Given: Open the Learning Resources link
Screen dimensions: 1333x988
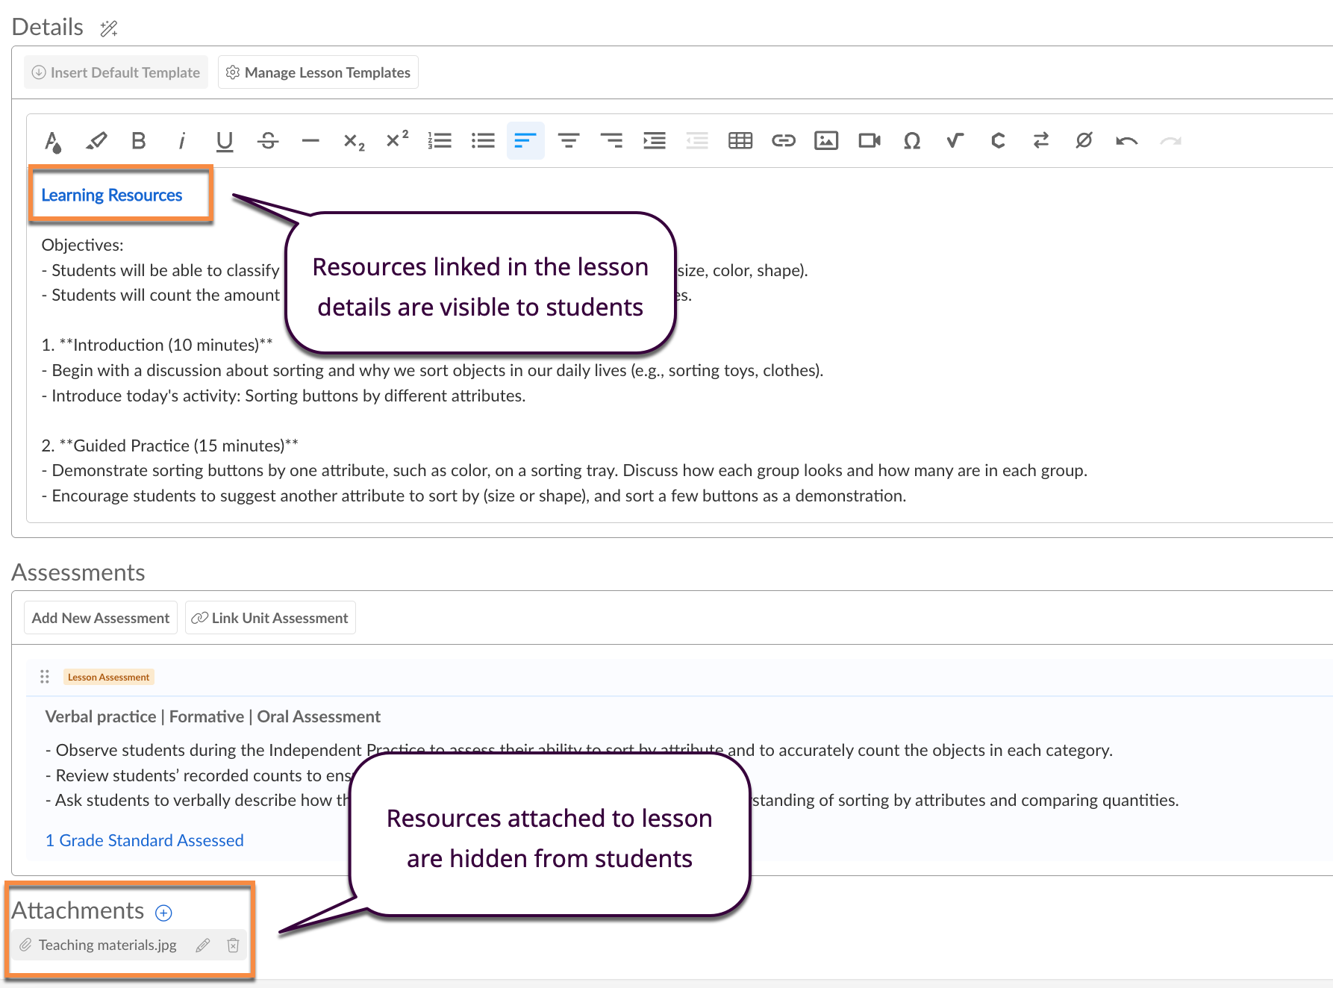Looking at the screenshot, I should point(112,196).
